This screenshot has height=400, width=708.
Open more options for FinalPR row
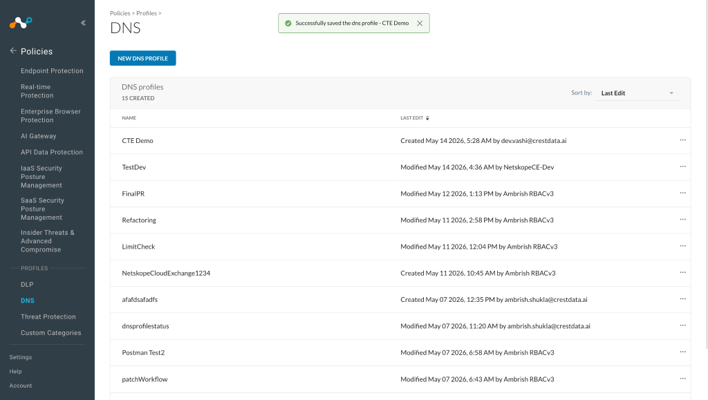click(682, 193)
